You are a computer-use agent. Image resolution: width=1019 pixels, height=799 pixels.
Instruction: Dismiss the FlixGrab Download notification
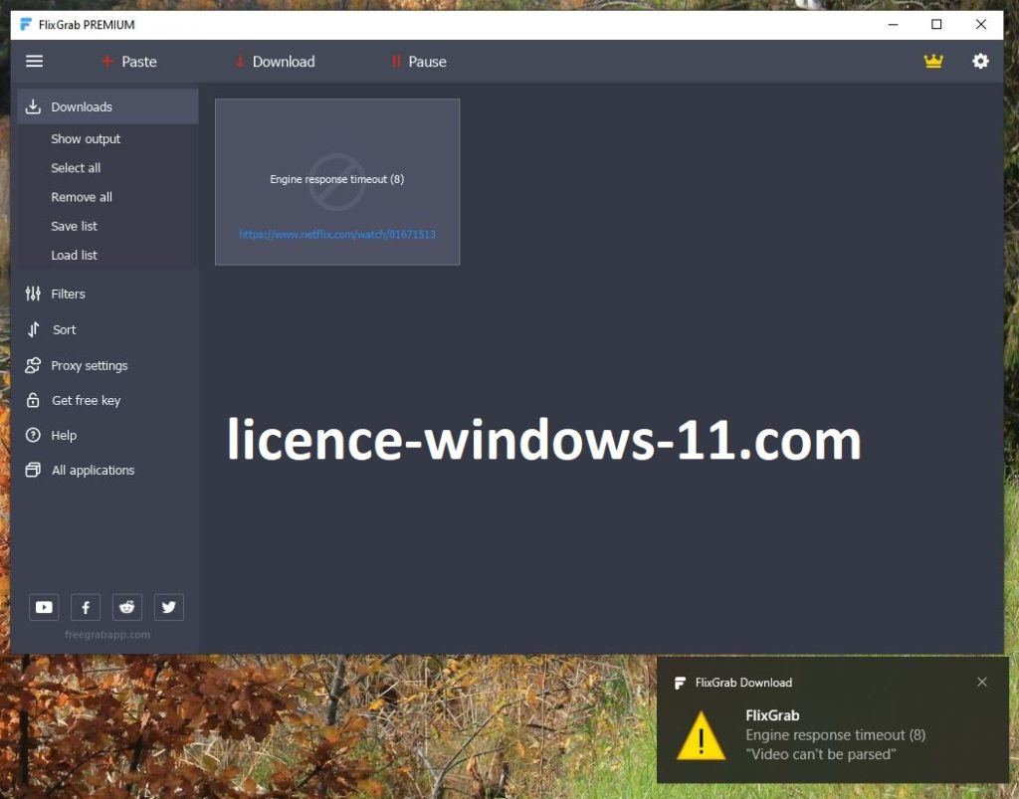[x=982, y=682]
